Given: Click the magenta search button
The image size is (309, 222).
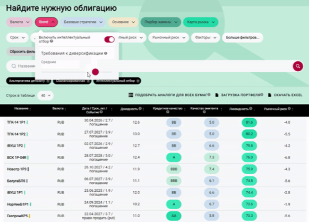Looking at the screenshot, I should [297, 67].
